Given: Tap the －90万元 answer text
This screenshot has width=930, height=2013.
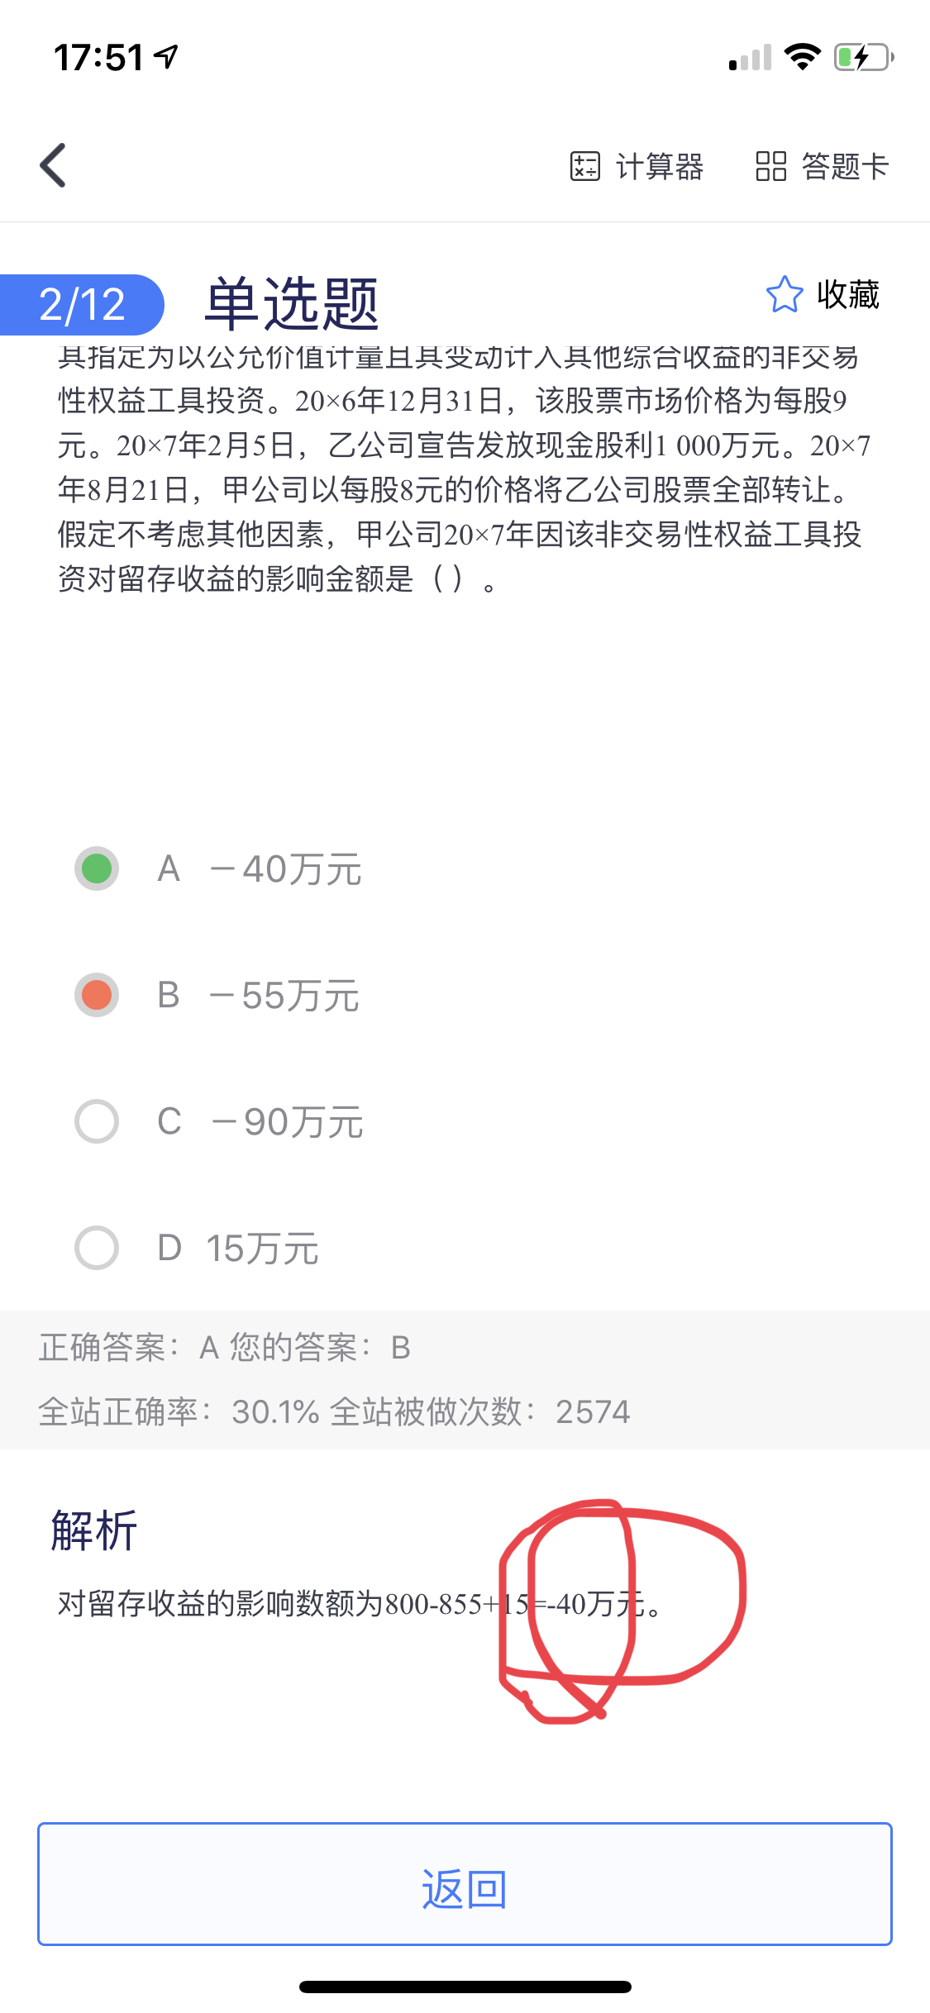Looking at the screenshot, I should 287,1122.
